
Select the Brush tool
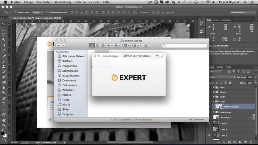4,61
